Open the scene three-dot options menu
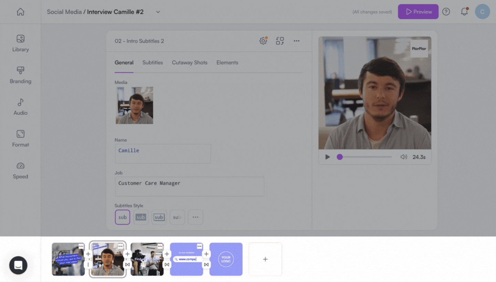This screenshot has width=496, height=282. click(296, 41)
